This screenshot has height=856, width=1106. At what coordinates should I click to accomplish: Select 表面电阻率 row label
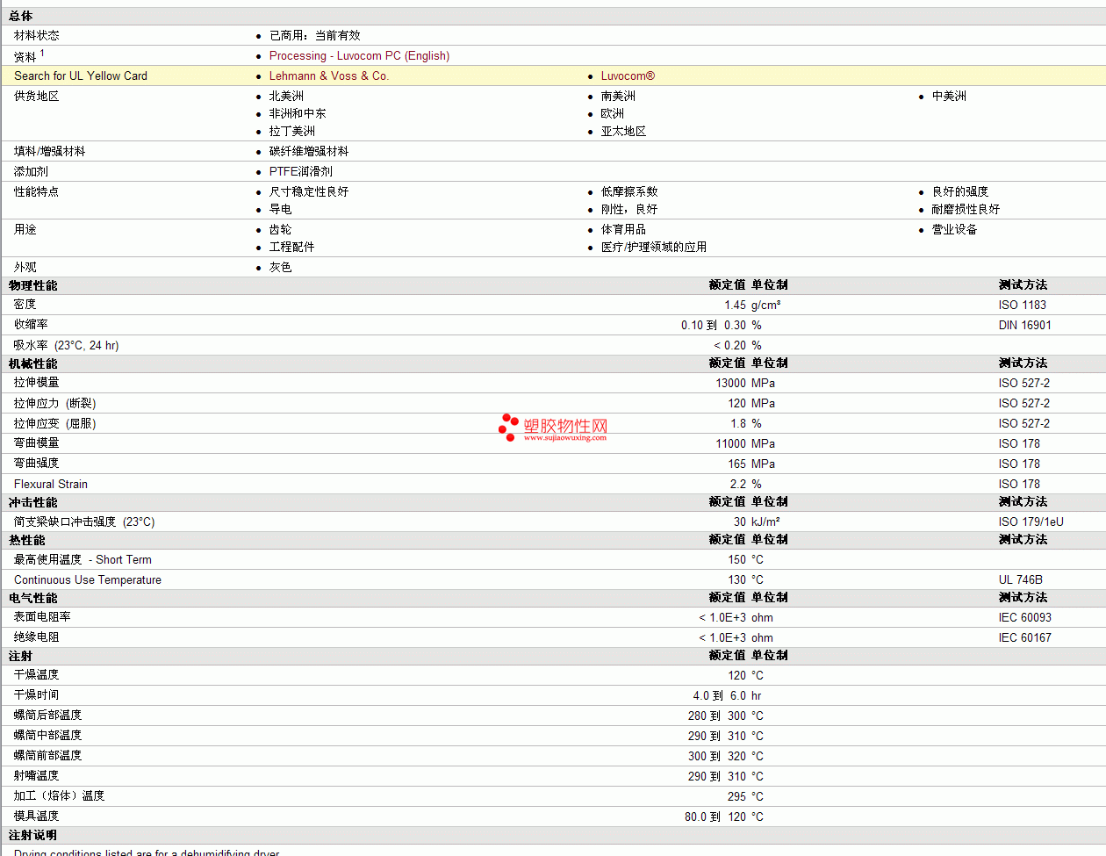point(42,617)
